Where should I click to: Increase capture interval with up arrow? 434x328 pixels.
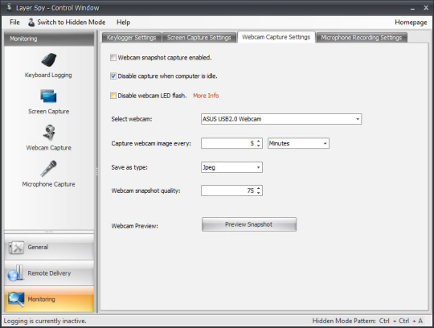(x=259, y=141)
